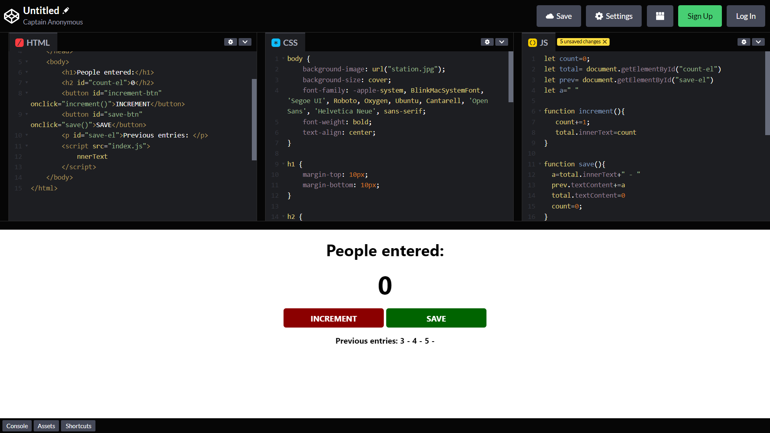Click the CodePen logo icon

click(x=11, y=16)
